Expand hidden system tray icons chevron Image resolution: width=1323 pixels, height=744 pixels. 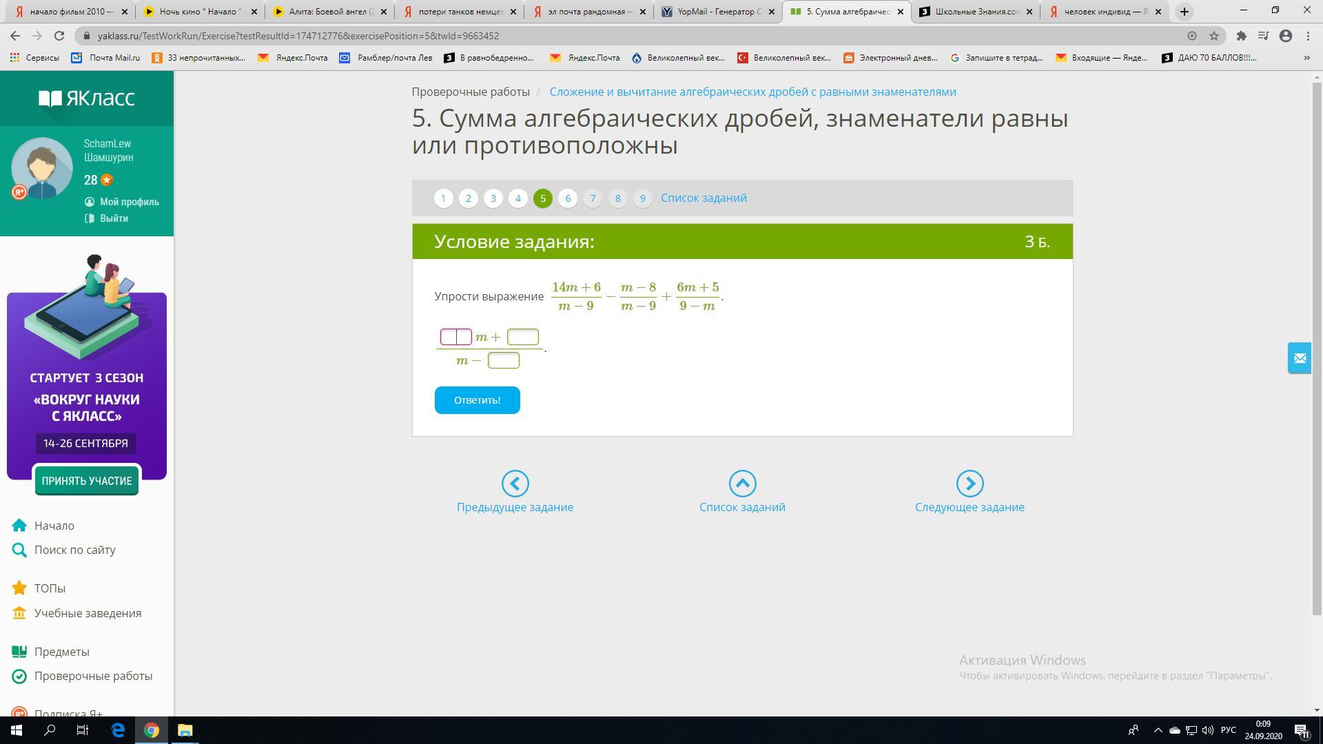pyautogui.click(x=1158, y=730)
